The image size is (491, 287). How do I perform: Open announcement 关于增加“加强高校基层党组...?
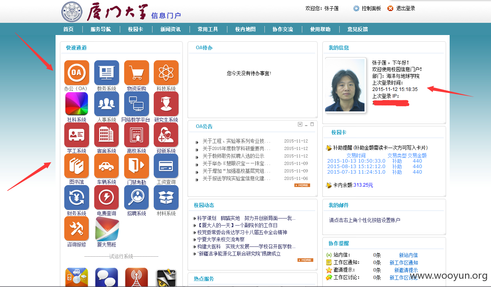pyautogui.click(x=236, y=171)
